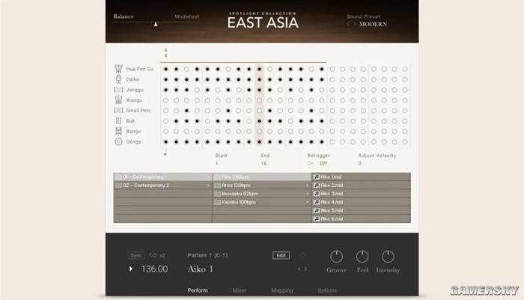Toggle step 2 in the Buk row
524x300 pixels.
click(x=176, y=121)
